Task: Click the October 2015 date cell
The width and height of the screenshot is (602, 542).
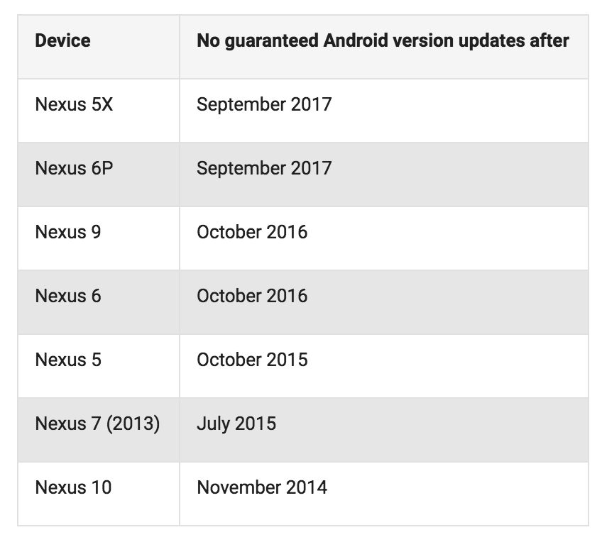Action: [x=252, y=360]
